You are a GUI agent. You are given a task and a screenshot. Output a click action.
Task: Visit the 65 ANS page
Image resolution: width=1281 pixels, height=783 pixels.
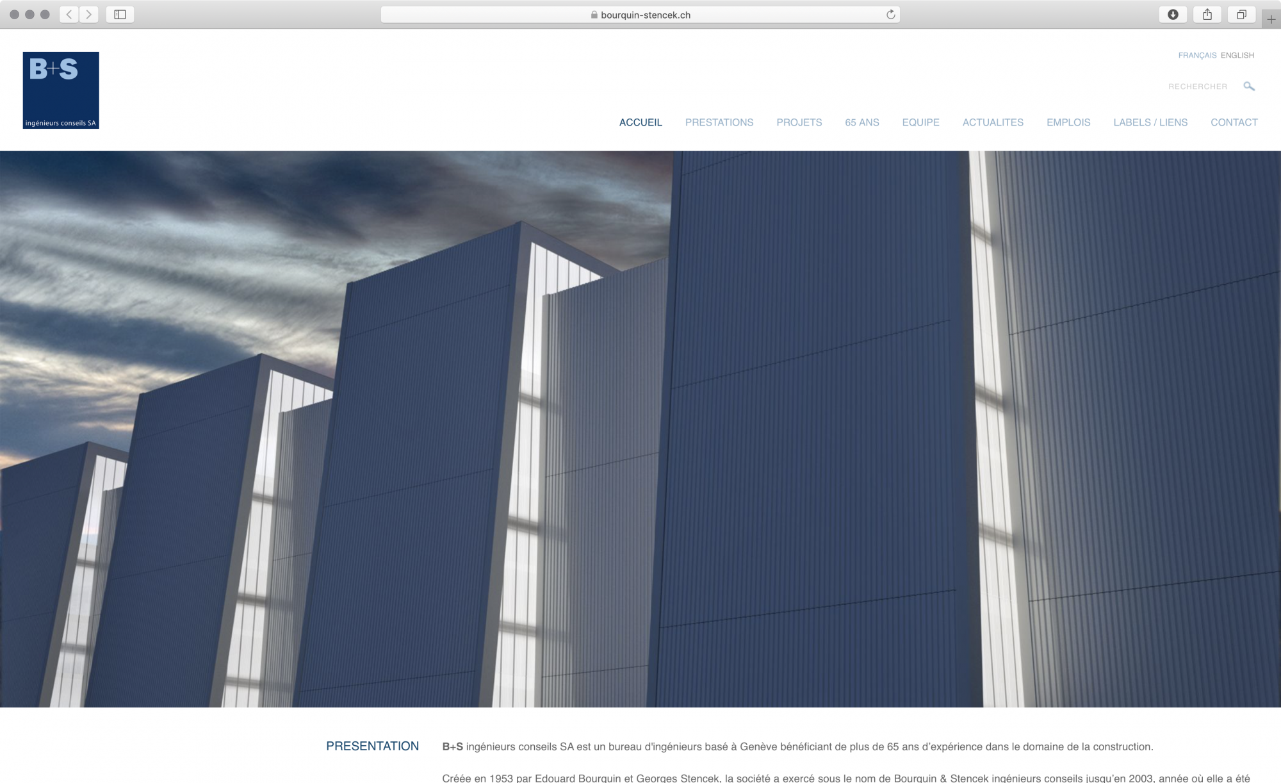(863, 122)
